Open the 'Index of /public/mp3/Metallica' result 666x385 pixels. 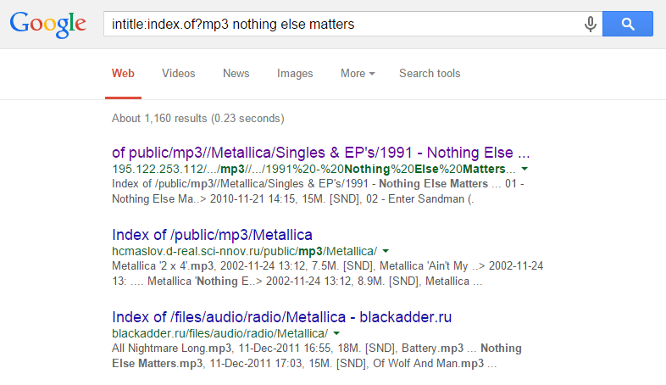(x=213, y=235)
